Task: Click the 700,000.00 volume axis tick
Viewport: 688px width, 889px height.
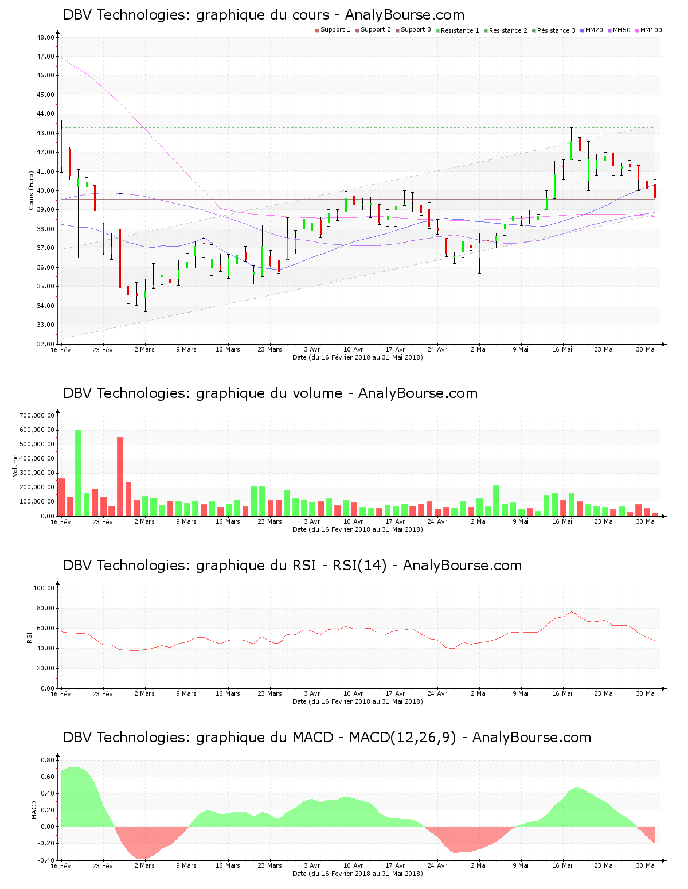Action: [37, 416]
